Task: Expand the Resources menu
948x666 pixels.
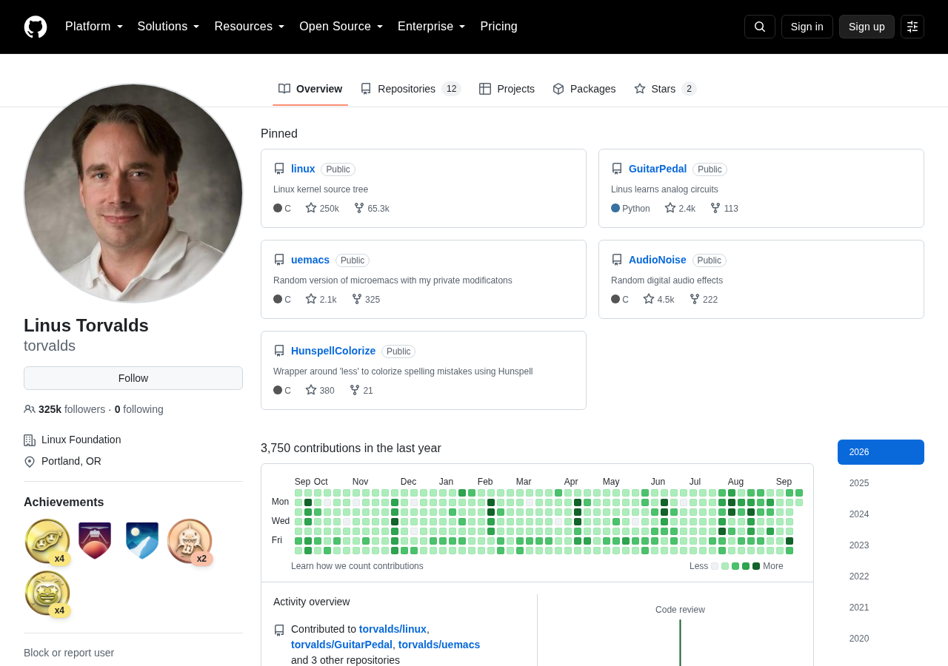Action: (x=250, y=27)
